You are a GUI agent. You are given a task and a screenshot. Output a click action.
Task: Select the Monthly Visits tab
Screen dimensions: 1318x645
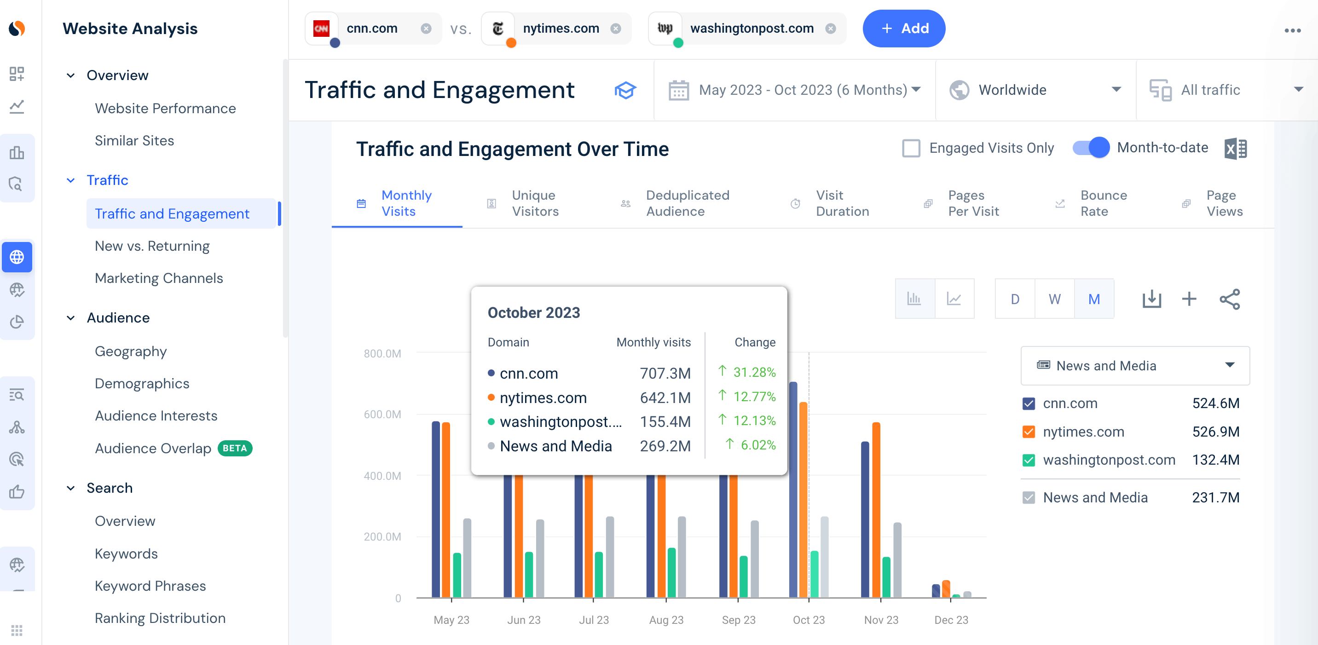click(397, 204)
